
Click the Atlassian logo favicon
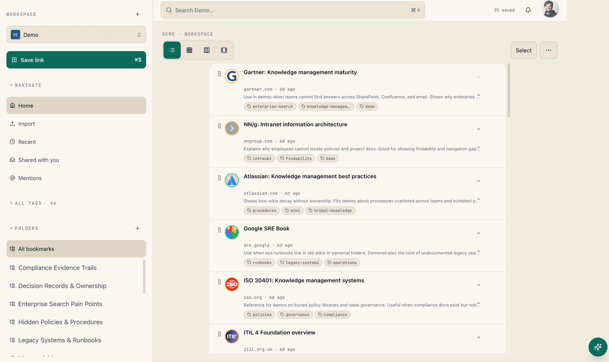point(232,180)
